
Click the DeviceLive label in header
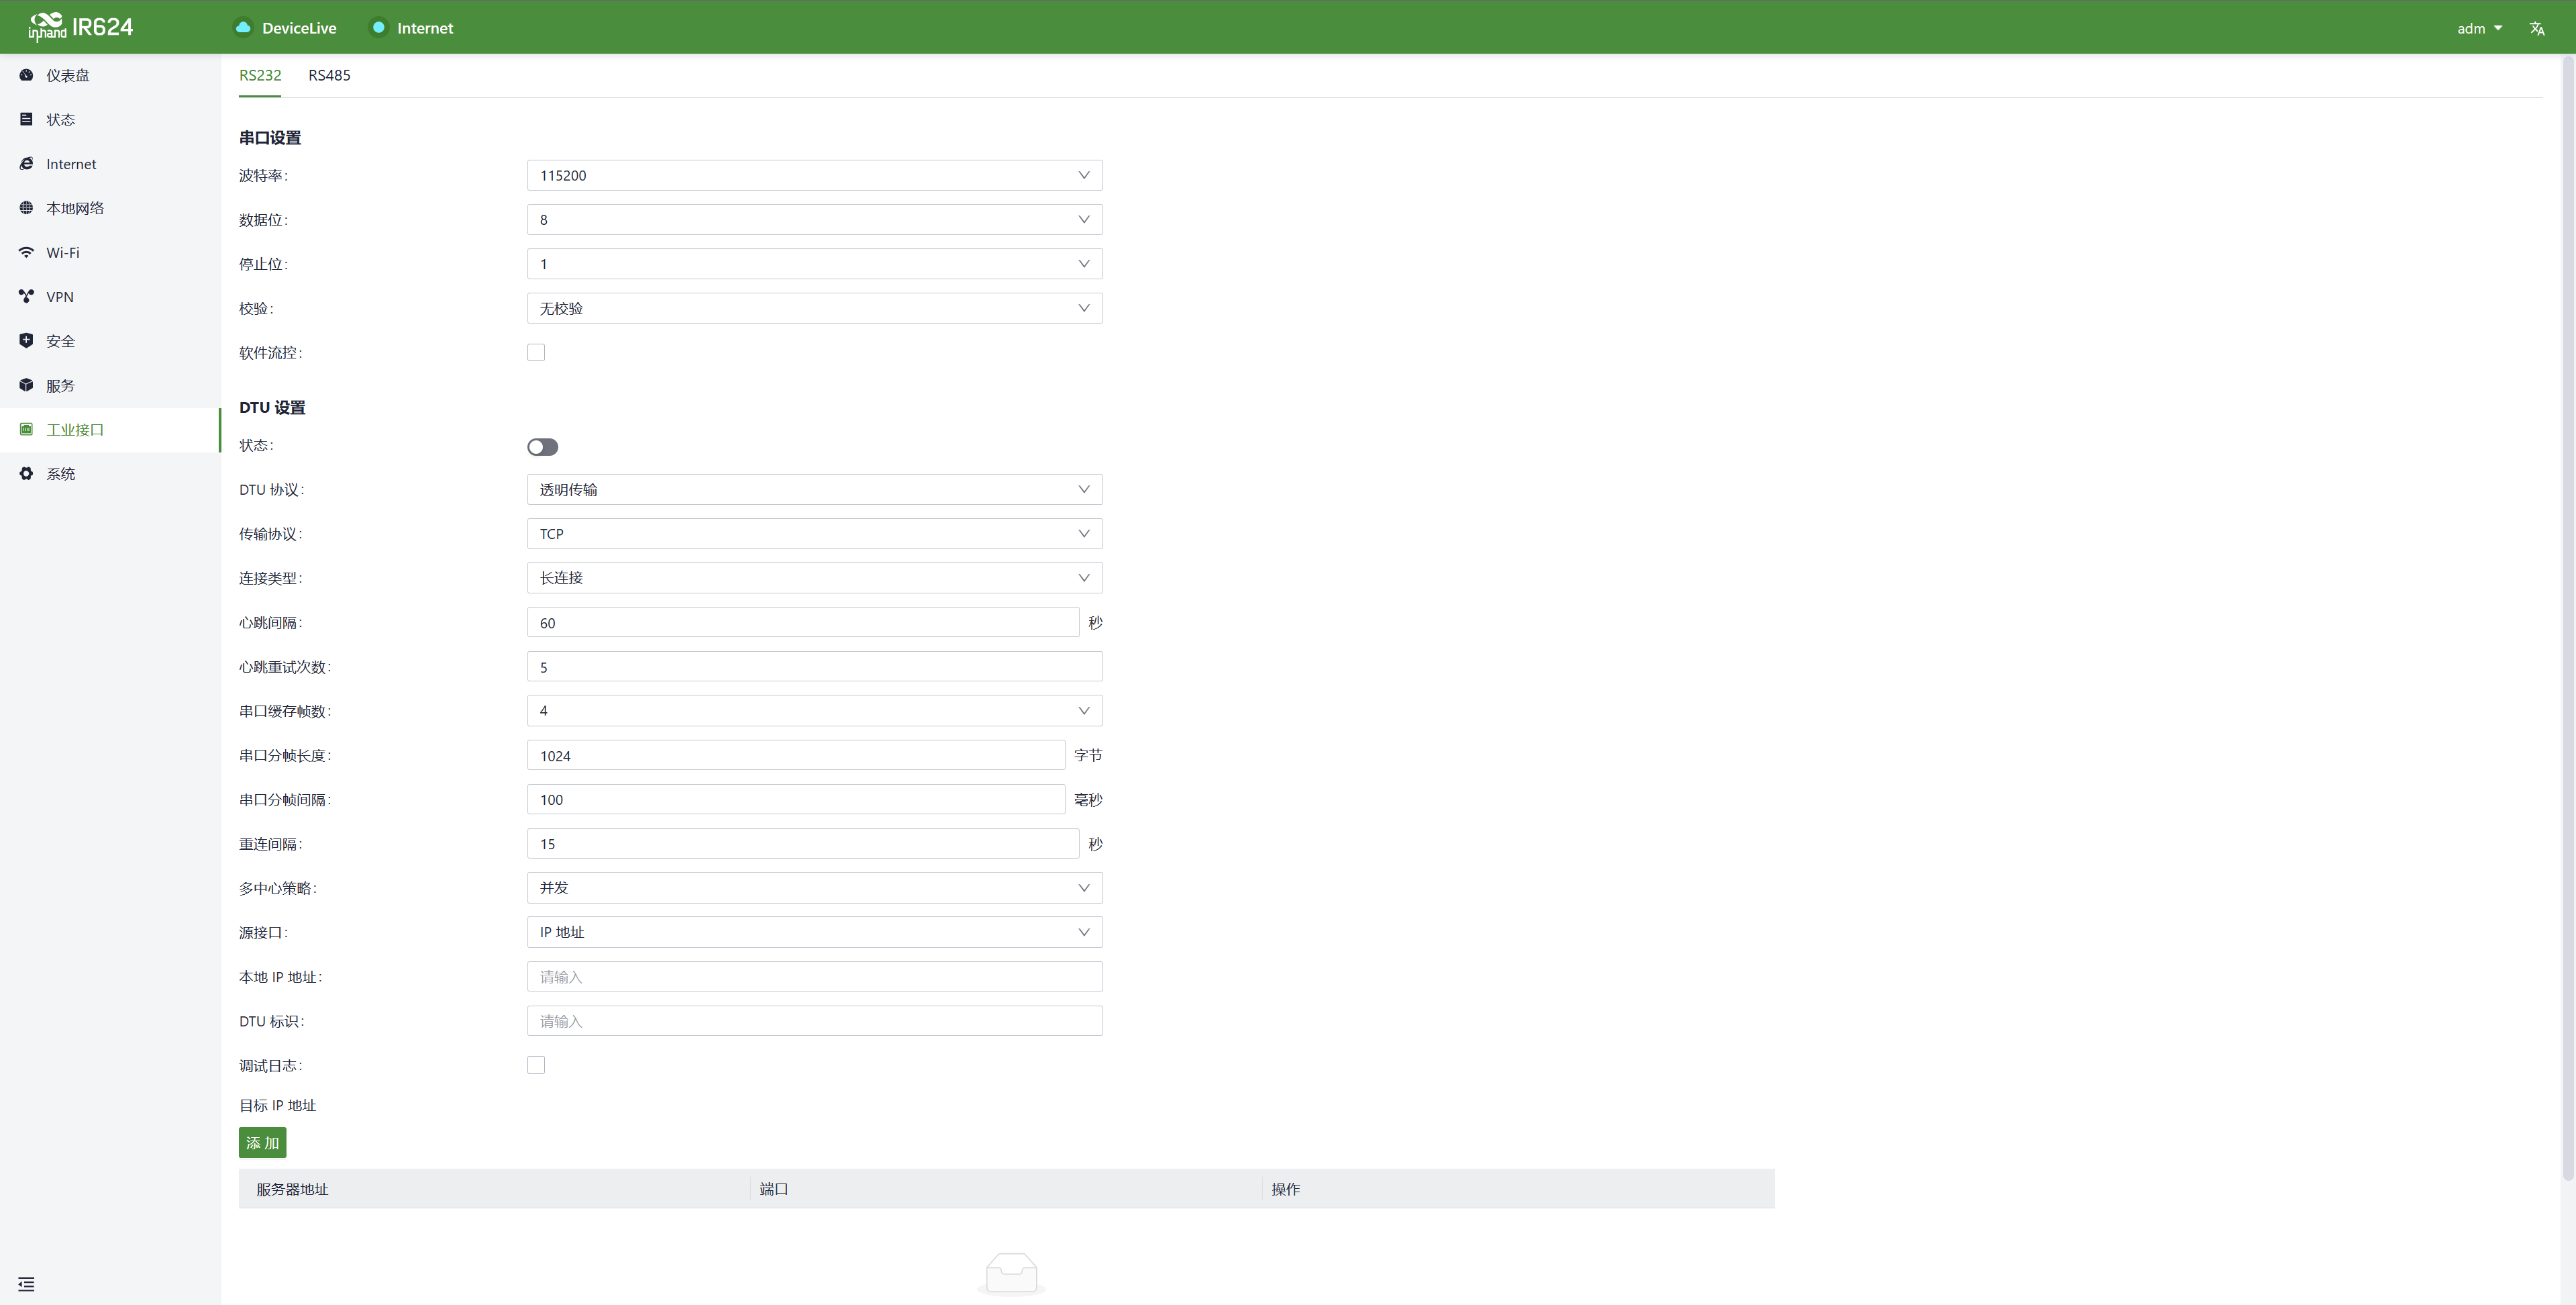(299, 28)
